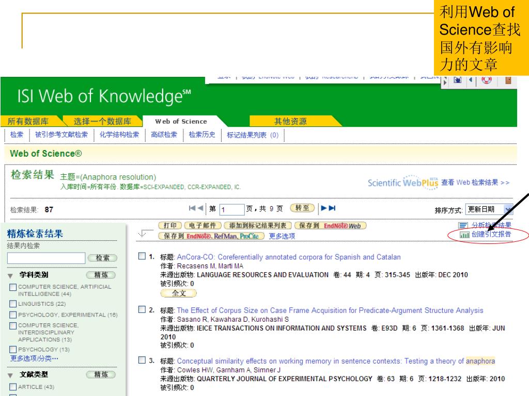The height and width of the screenshot is (396, 529).
Task: Collapse the 学科类别 section triangle
Action: tap(10, 276)
